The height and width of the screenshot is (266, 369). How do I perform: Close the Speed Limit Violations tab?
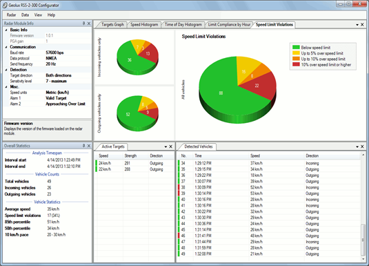tap(362, 24)
